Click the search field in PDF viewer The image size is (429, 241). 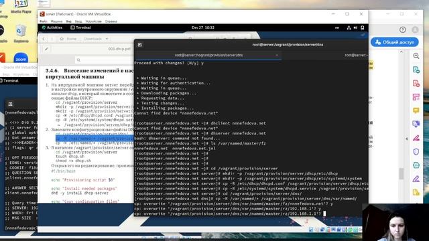click(x=105, y=60)
